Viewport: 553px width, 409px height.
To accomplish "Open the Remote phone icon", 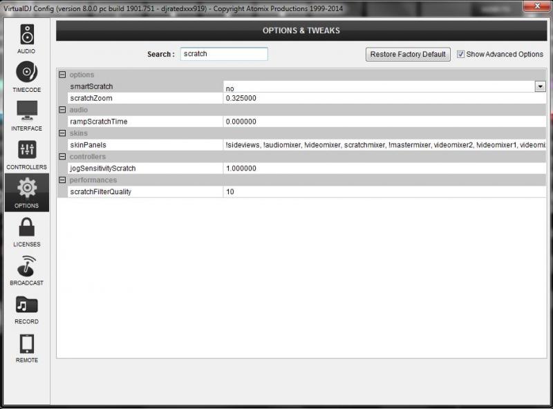I will coord(27,343).
